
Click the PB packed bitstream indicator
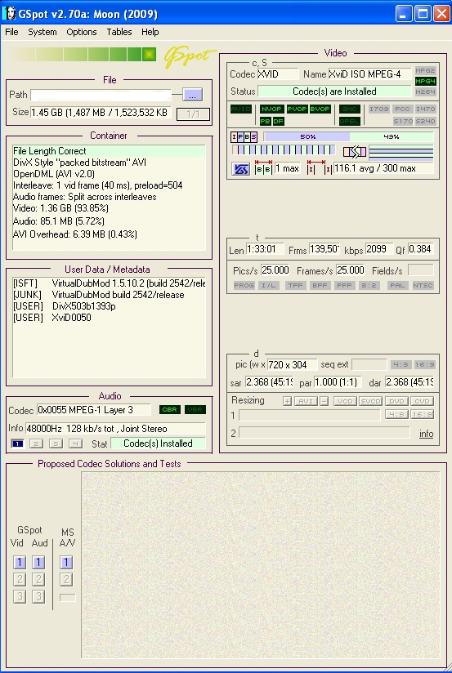(265, 121)
